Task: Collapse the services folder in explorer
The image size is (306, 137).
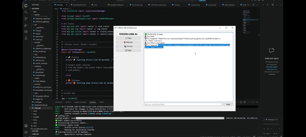Action: point(41,84)
